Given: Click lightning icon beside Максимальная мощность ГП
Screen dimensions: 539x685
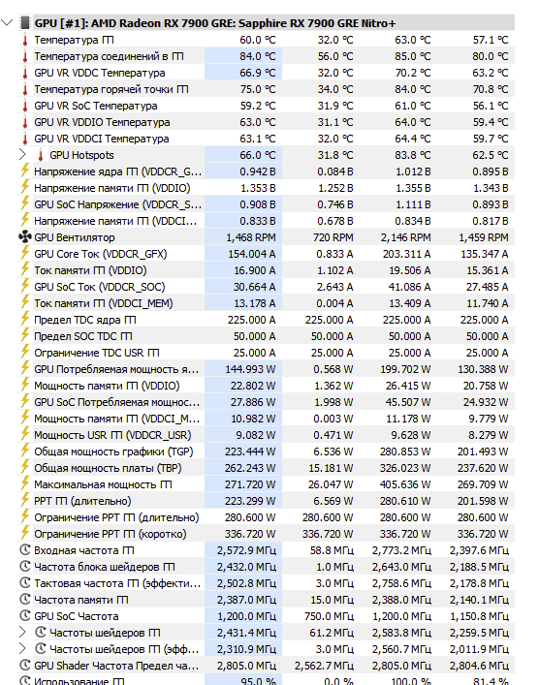Looking at the screenshot, I should pyautogui.click(x=25, y=483).
